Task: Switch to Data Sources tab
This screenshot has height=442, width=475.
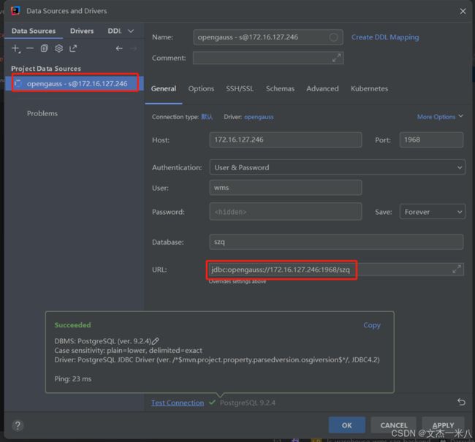Action: click(x=34, y=31)
